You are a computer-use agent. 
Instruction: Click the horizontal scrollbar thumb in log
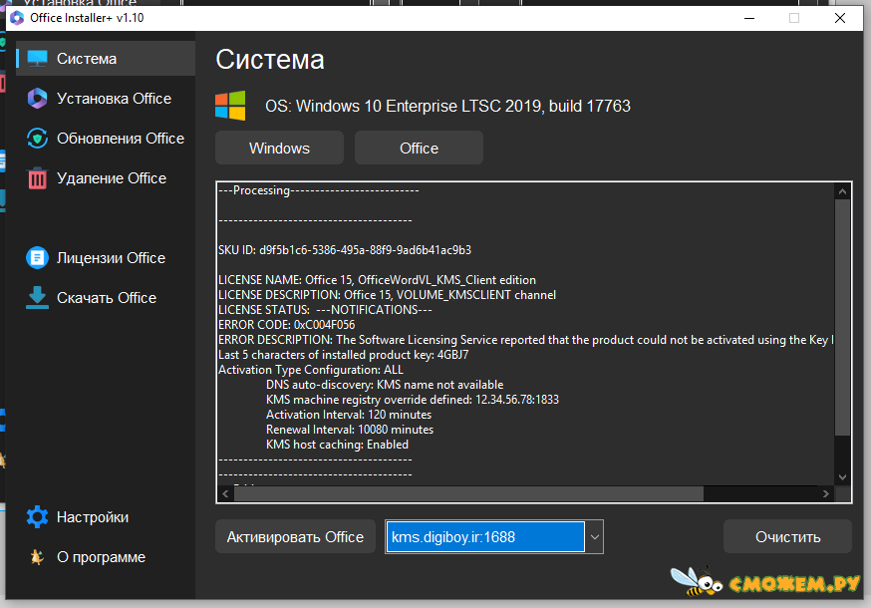click(x=468, y=493)
